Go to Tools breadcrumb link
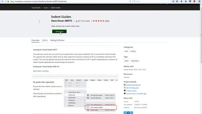 point(45,8)
